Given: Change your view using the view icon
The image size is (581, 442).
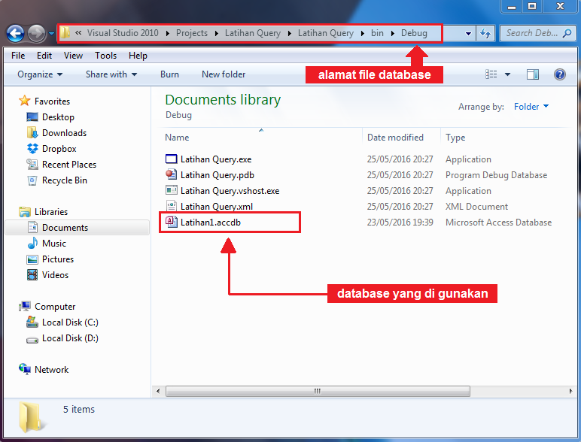Looking at the screenshot, I should coord(491,74).
